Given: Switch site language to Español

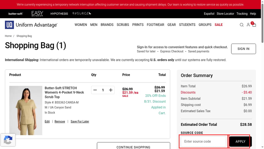Looking at the screenshot, I should pos(209,14).
